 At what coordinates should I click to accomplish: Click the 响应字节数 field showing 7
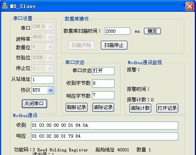[103, 95]
